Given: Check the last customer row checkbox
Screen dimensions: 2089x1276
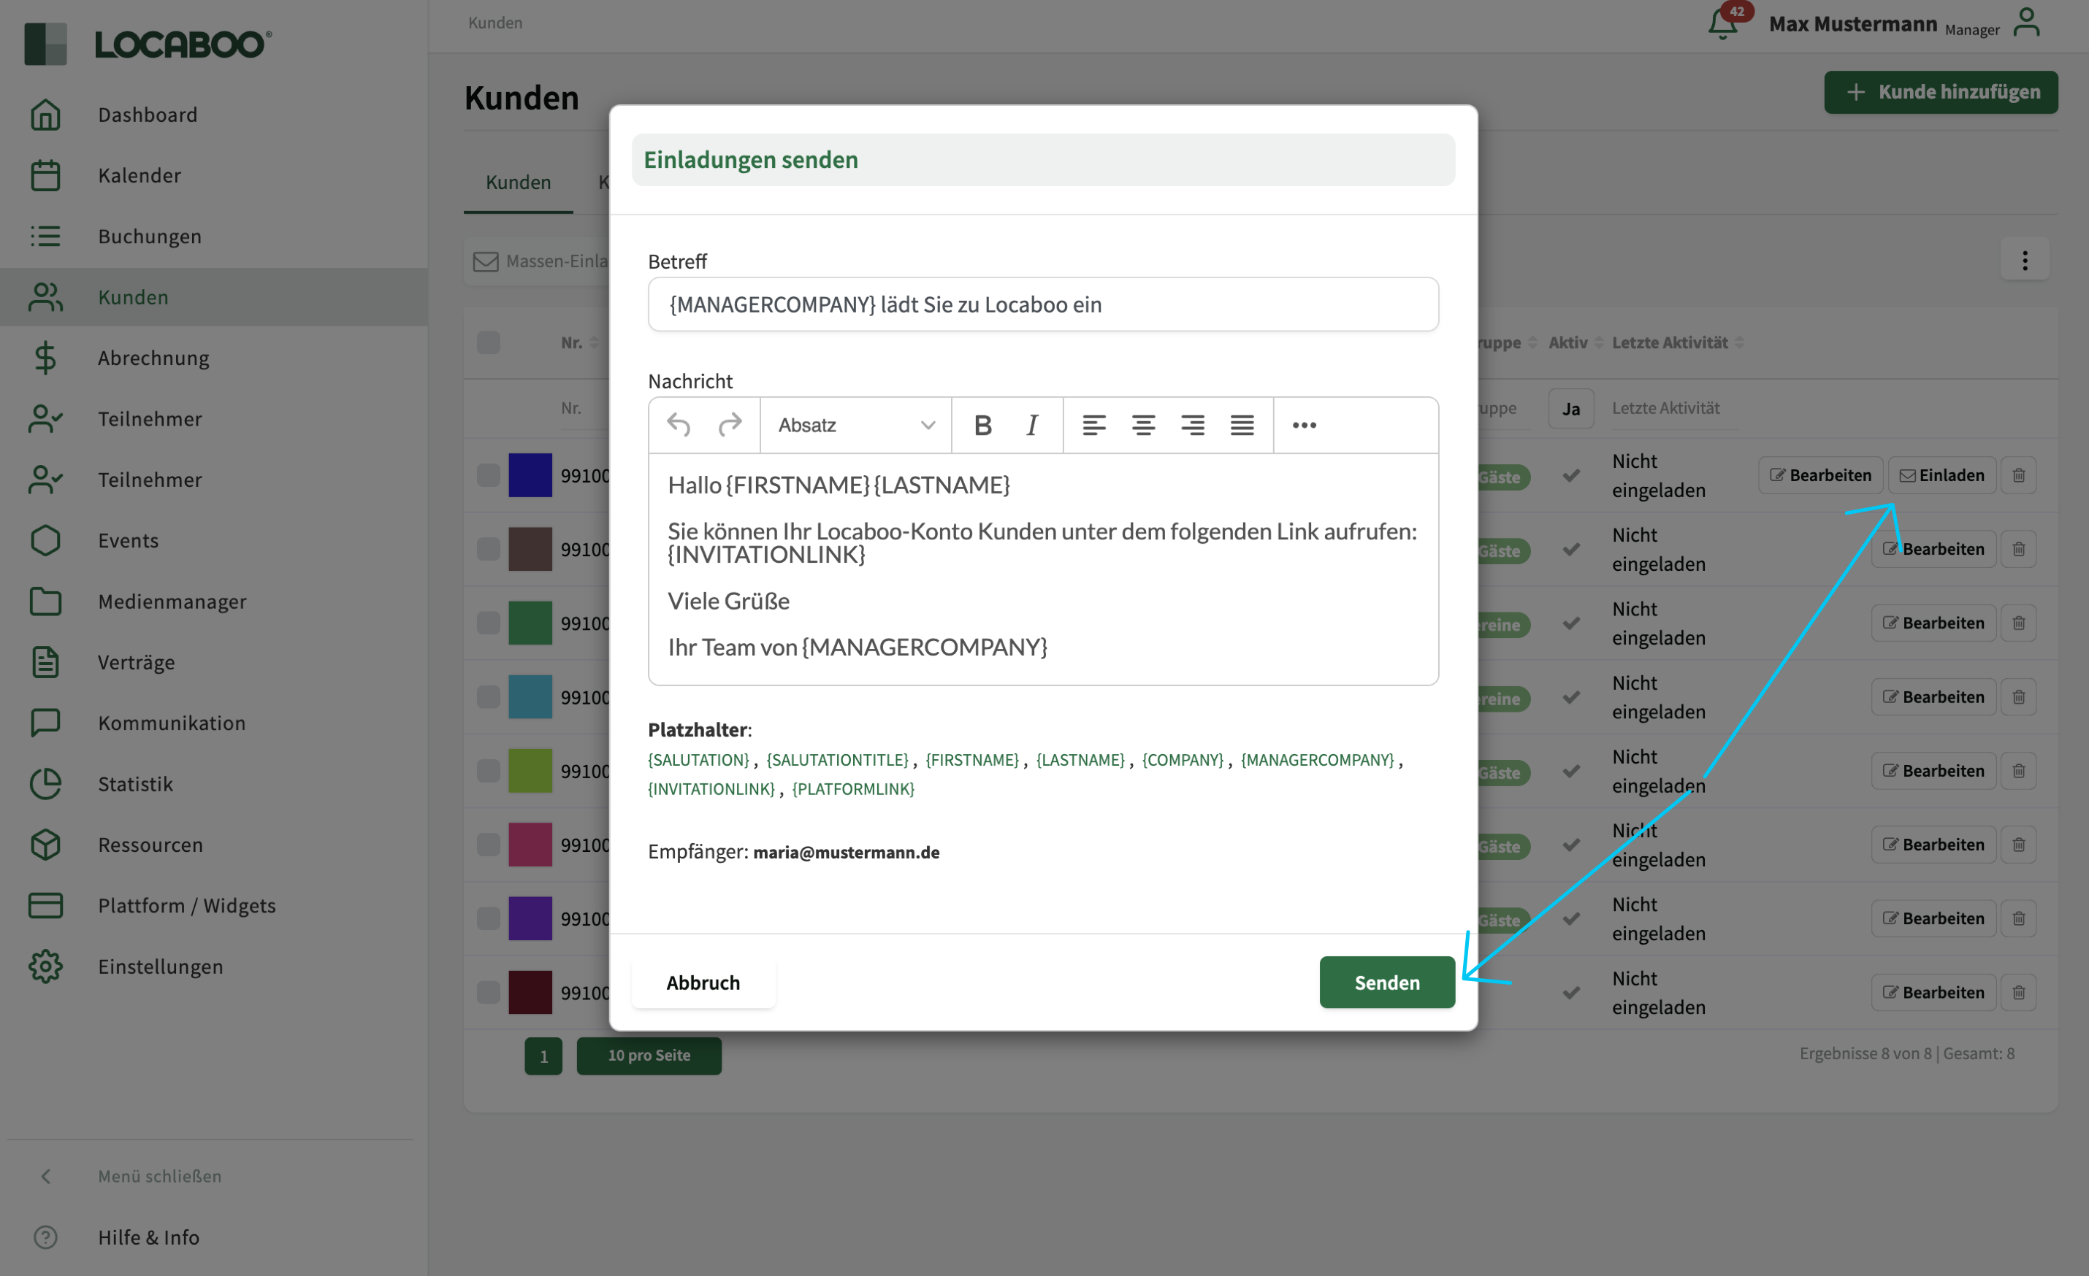Looking at the screenshot, I should [489, 992].
